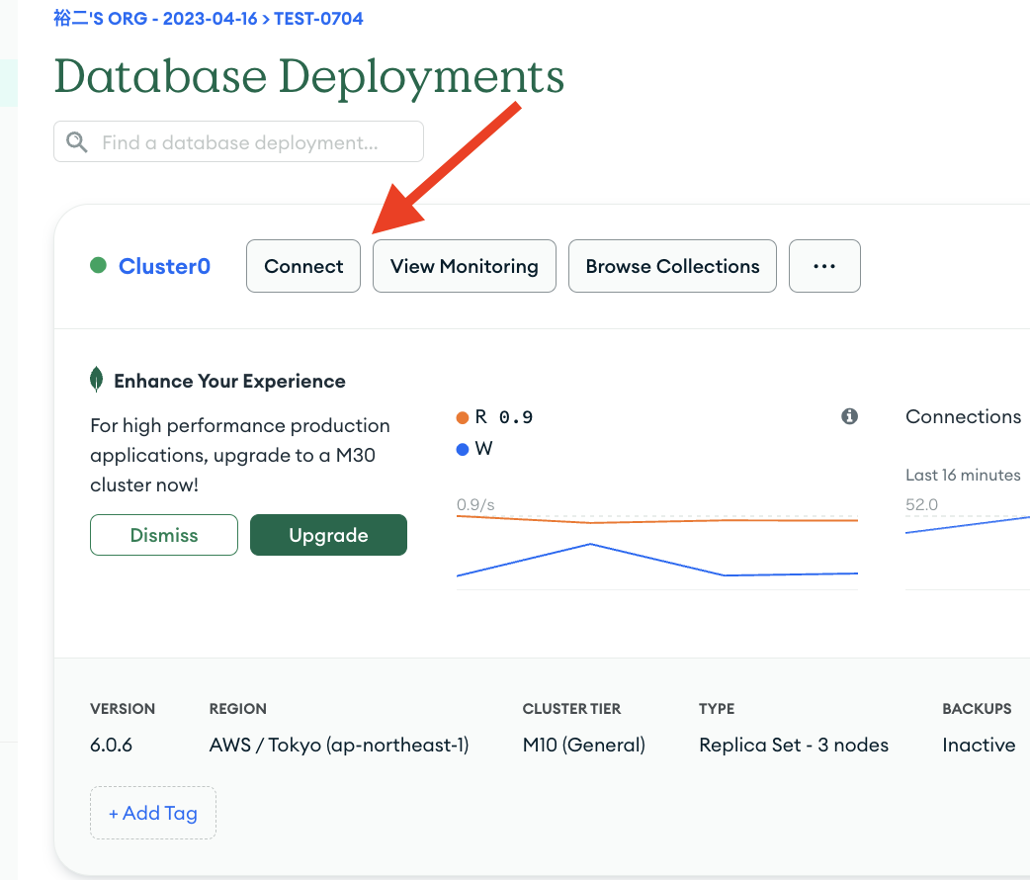Click the Connect button for Cluster0
This screenshot has height=880, width=1030.
(302, 265)
